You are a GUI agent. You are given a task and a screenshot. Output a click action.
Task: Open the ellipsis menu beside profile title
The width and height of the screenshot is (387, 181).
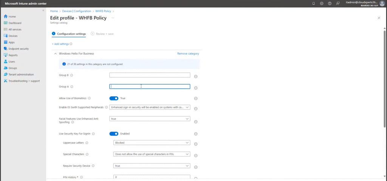coord(113,18)
